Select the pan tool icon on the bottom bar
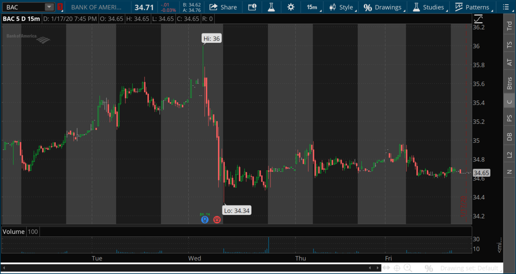This screenshot has height=274, width=516. pos(387,268)
